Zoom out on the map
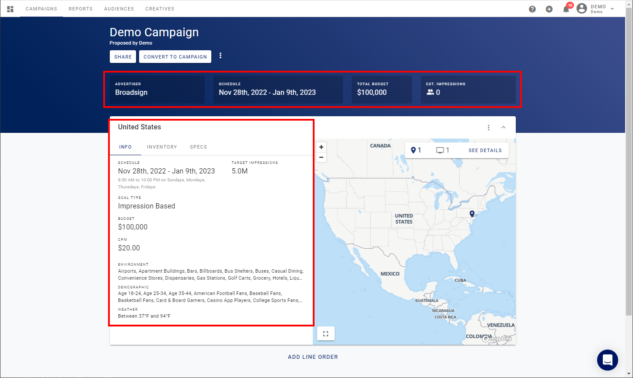Screen dimensions: 633x378 point(321,157)
